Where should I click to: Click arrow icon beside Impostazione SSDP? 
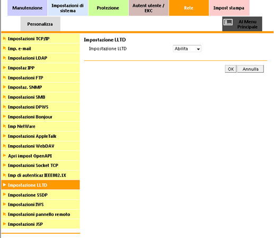[5, 195]
